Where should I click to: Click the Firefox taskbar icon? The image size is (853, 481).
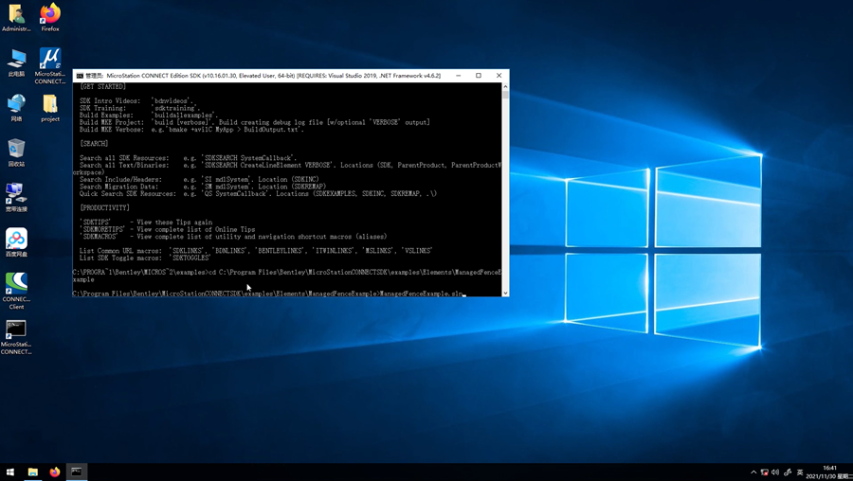[x=54, y=472]
